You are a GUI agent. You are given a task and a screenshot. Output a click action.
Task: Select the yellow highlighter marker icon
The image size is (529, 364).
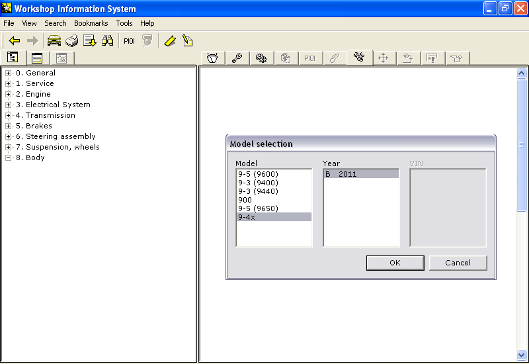(x=170, y=41)
